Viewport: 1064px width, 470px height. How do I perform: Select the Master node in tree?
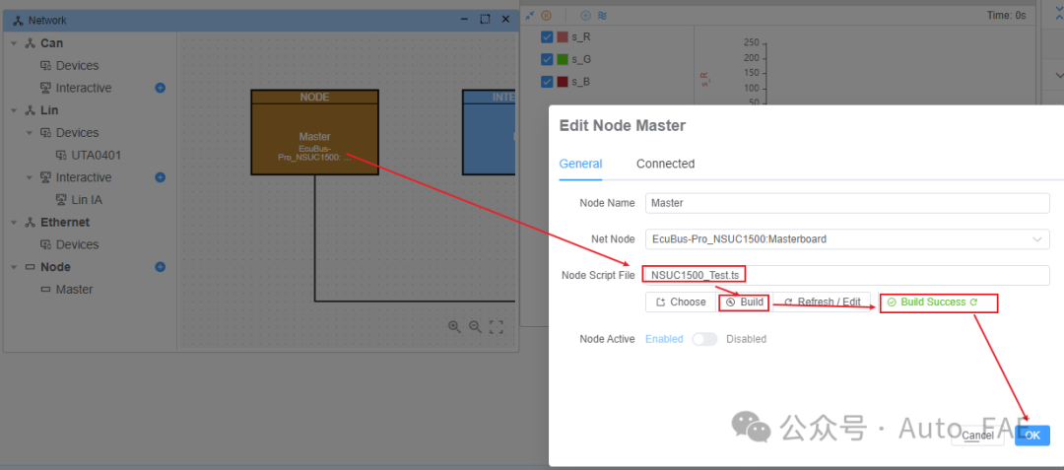point(74,289)
